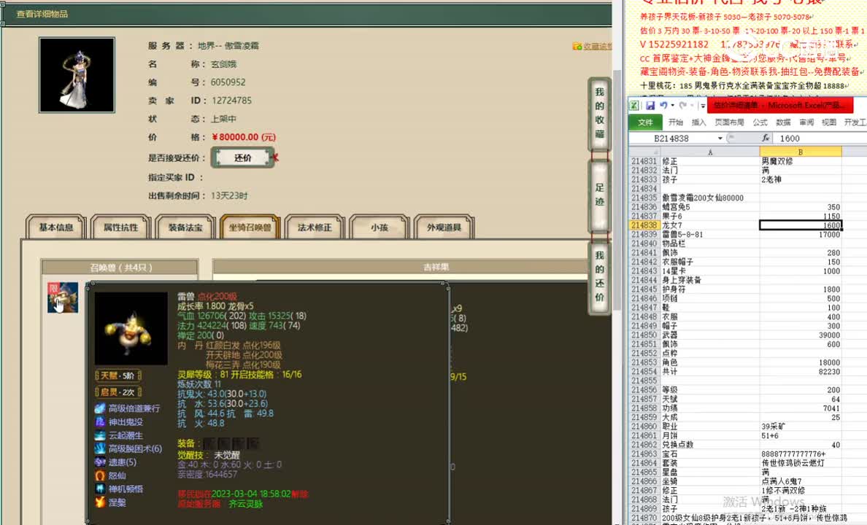Click the Name Box showing B214838
Image resolution: width=867 pixels, height=525 pixels.
671,138
